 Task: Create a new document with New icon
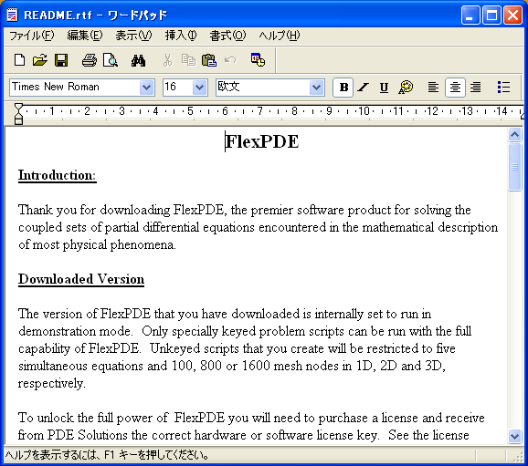click(x=19, y=60)
